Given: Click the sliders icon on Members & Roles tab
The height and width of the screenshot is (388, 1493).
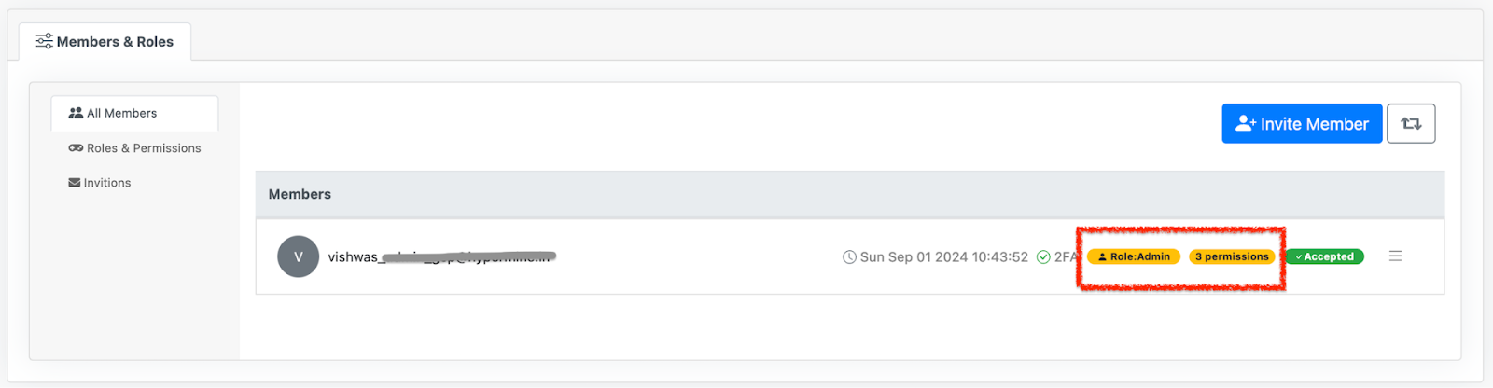Looking at the screenshot, I should (44, 41).
